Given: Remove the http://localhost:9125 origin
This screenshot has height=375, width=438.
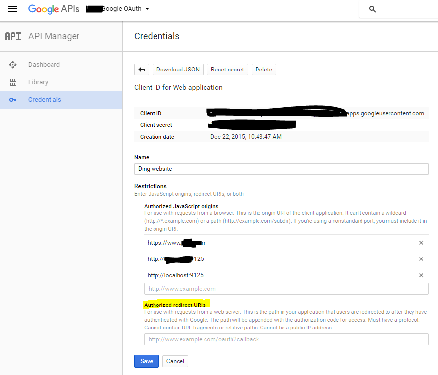Looking at the screenshot, I should point(421,275).
